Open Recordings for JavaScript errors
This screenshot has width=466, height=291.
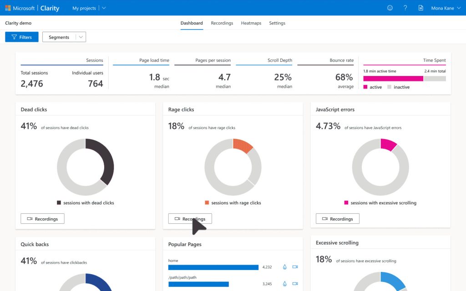click(x=337, y=219)
